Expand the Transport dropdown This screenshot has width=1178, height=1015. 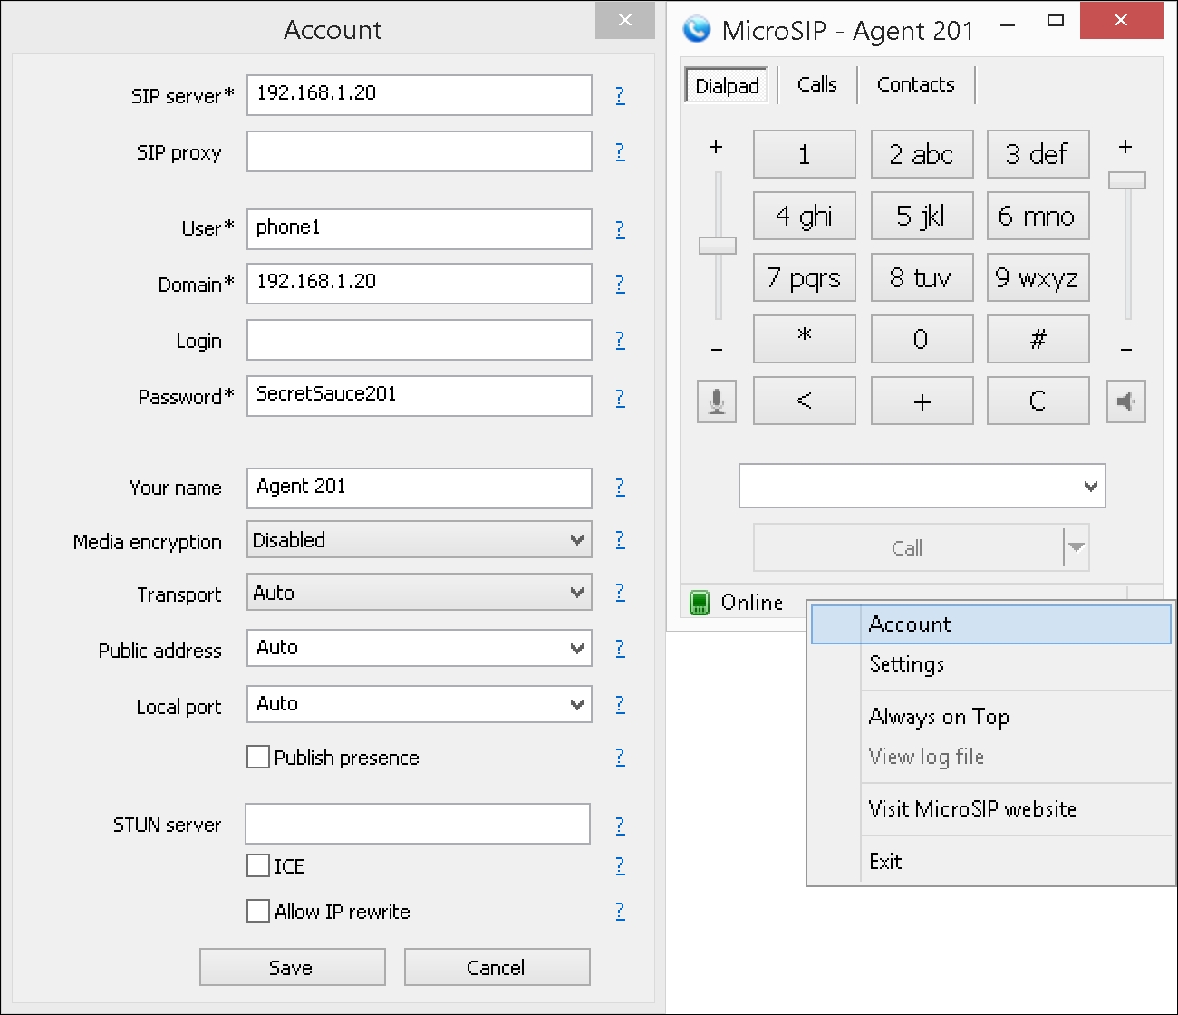pyautogui.click(x=577, y=593)
